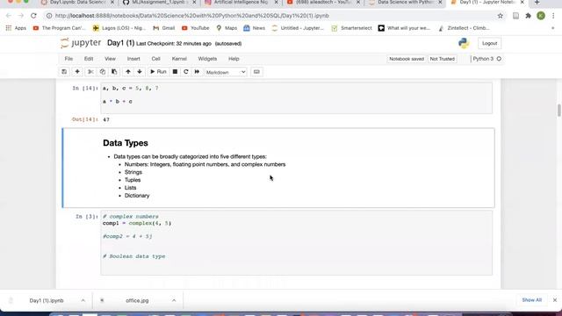Click the Not Trusted button
The image size is (562, 316).
tap(442, 59)
